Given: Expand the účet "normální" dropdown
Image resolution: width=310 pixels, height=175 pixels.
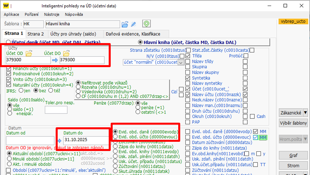Looking at the screenshot, I should click(x=181, y=63).
